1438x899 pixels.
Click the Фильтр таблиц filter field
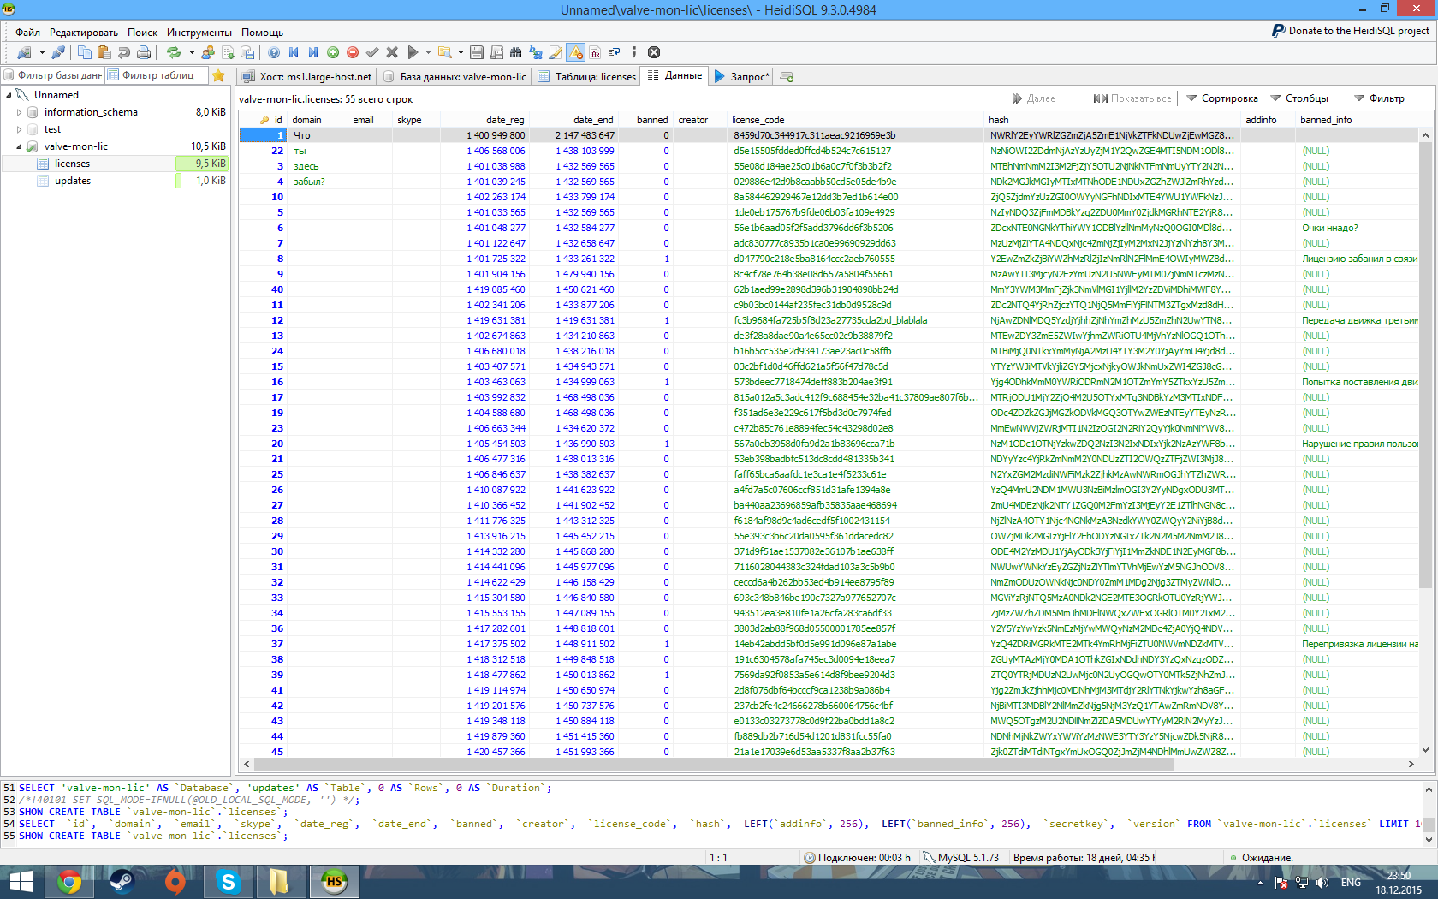click(157, 75)
